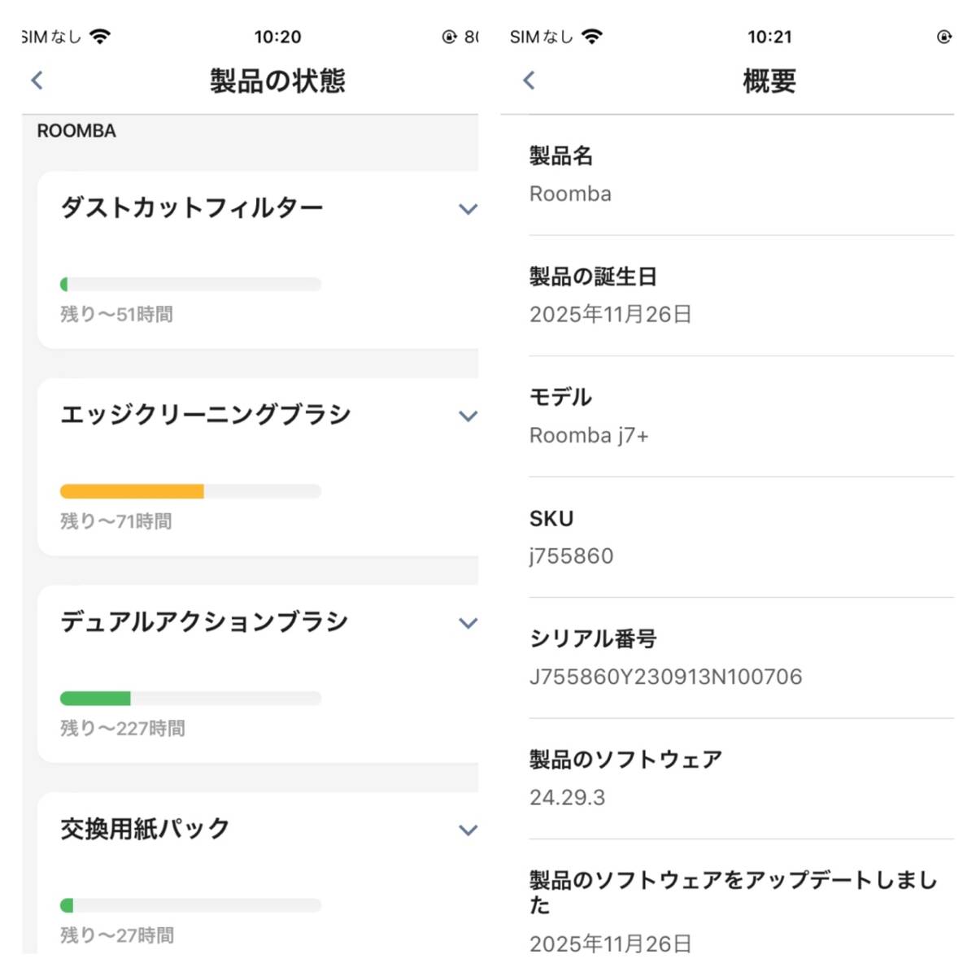The image size is (976, 976).
Task: Tap the SKU j755860 value
Action: [571, 556]
